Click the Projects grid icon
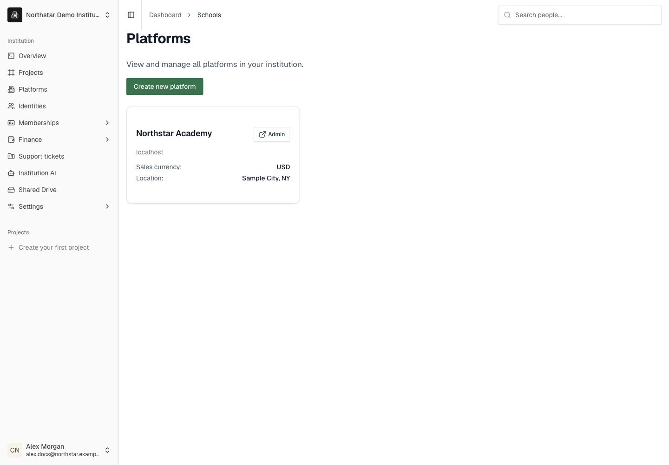This screenshot has width=669, height=465. coord(11,73)
